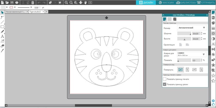The height and width of the screenshot is (108, 216).
Task: Open the Коврик для резки CAMEO dropdown
Action: tap(192, 55)
